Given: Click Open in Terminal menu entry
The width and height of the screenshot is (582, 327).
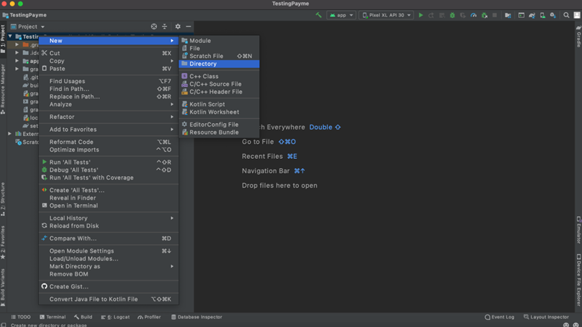Looking at the screenshot, I should click(74, 205).
